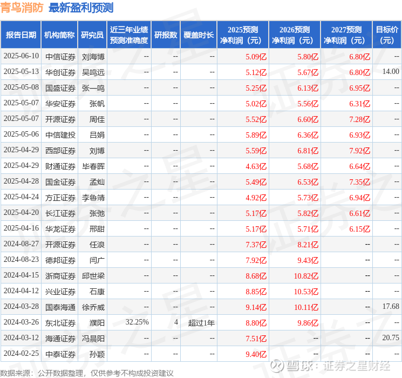This screenshot has width=402, height=378.
Task: Click the 目标价 column header
Action: pos(387,35)
